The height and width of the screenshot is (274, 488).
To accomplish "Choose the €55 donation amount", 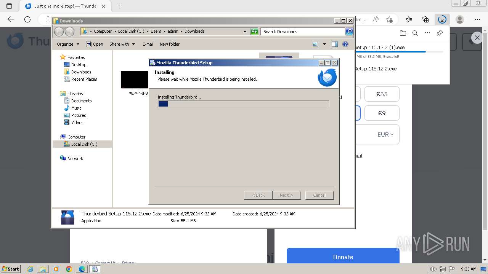I will coord(382,94).
